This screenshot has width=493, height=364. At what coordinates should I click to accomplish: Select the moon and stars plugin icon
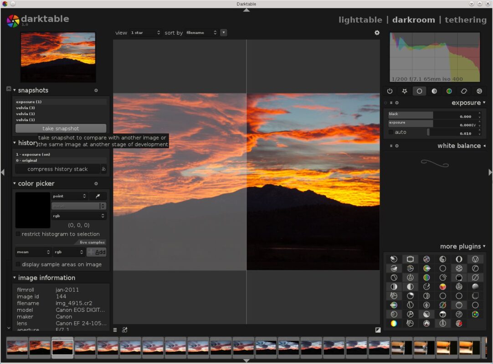pos(426,287)
